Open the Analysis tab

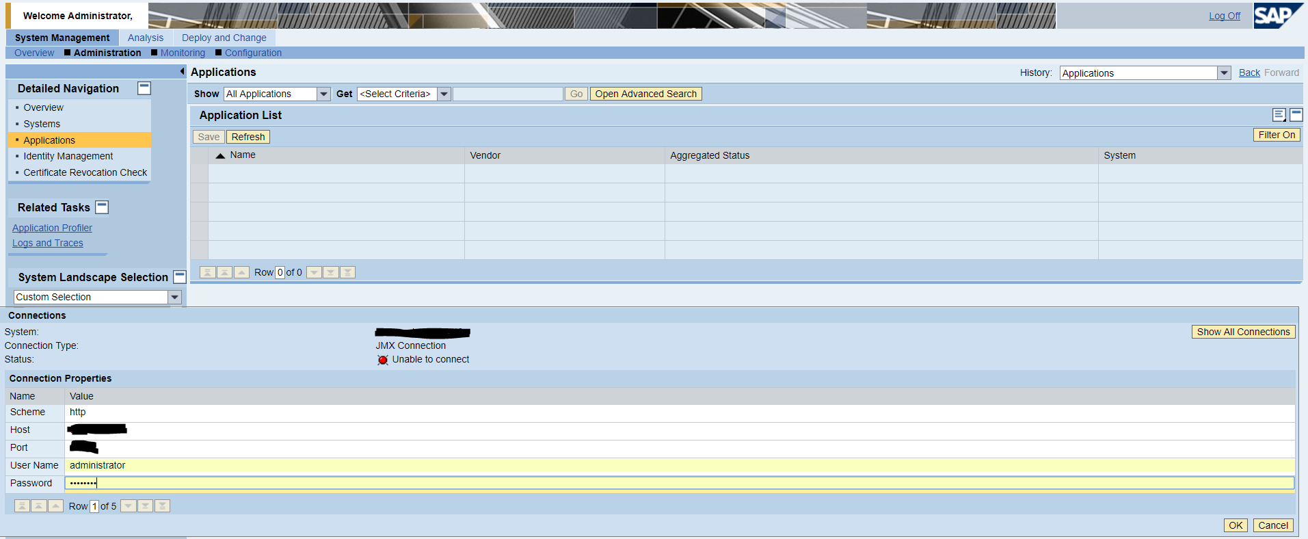(146, 38)
